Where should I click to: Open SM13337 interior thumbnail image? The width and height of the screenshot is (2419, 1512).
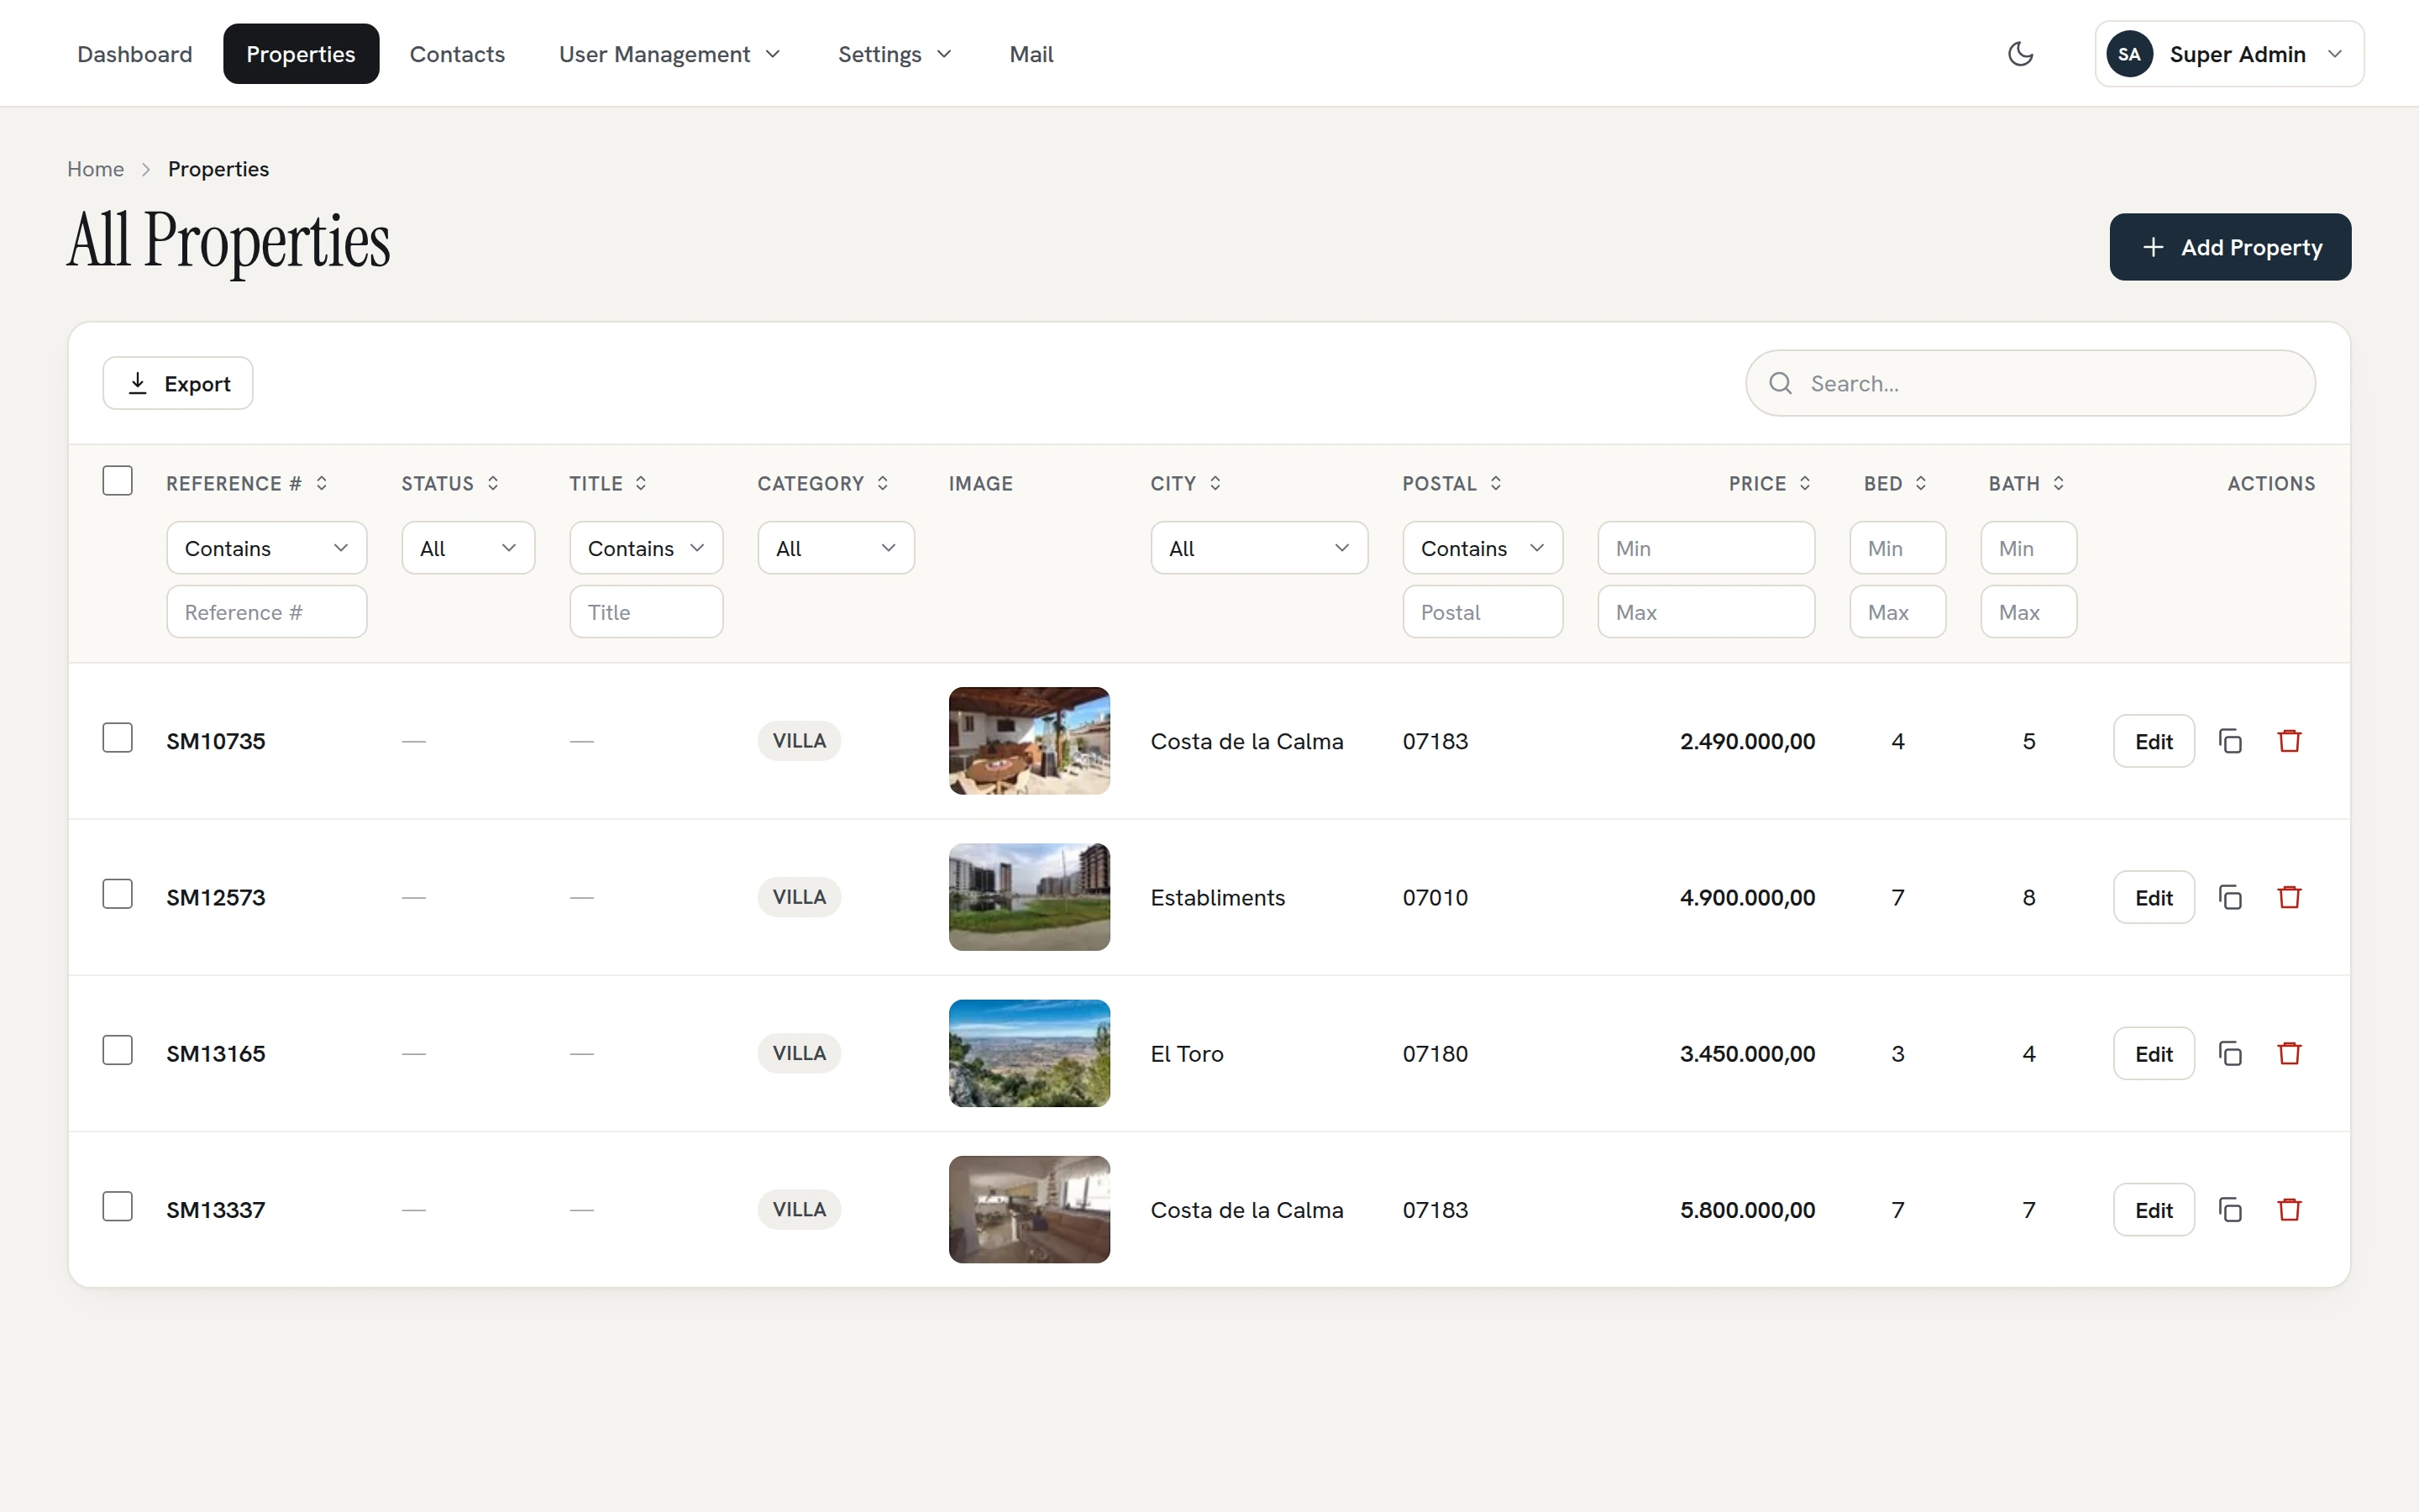pyautogui.click(x=1029, y=1209)
